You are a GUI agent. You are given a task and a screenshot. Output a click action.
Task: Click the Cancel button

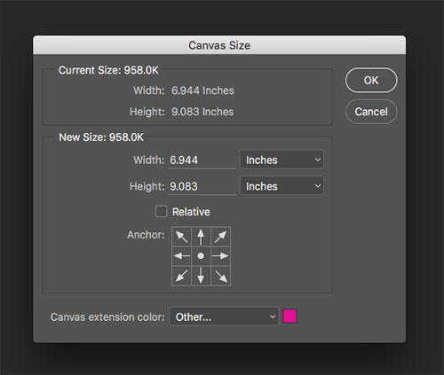click(x=371, y=112)
